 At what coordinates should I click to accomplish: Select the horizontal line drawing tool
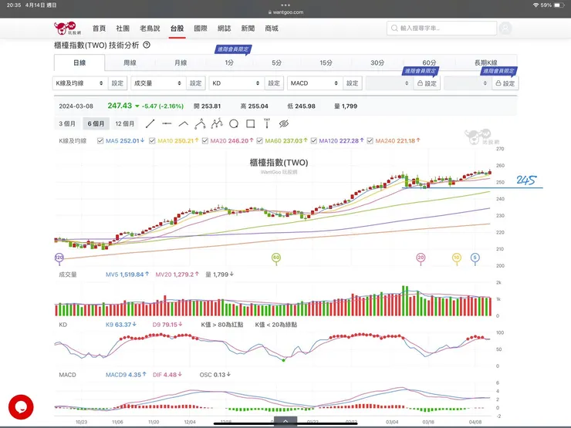pos(167,123)
